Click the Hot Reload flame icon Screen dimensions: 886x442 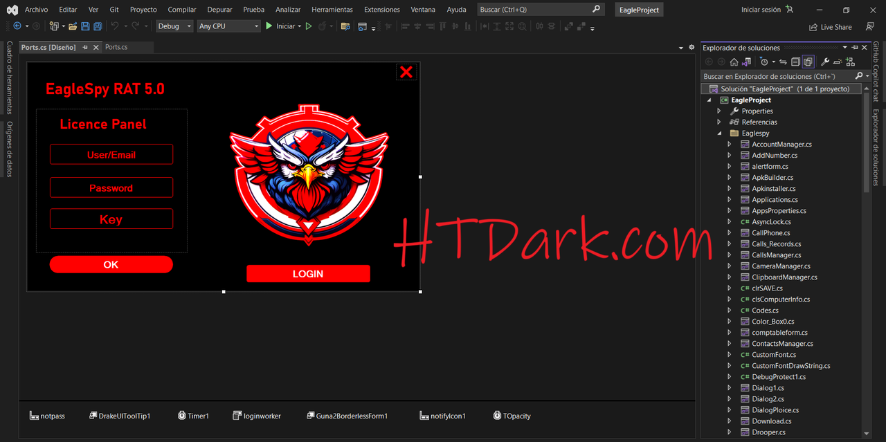click(323, 26)
